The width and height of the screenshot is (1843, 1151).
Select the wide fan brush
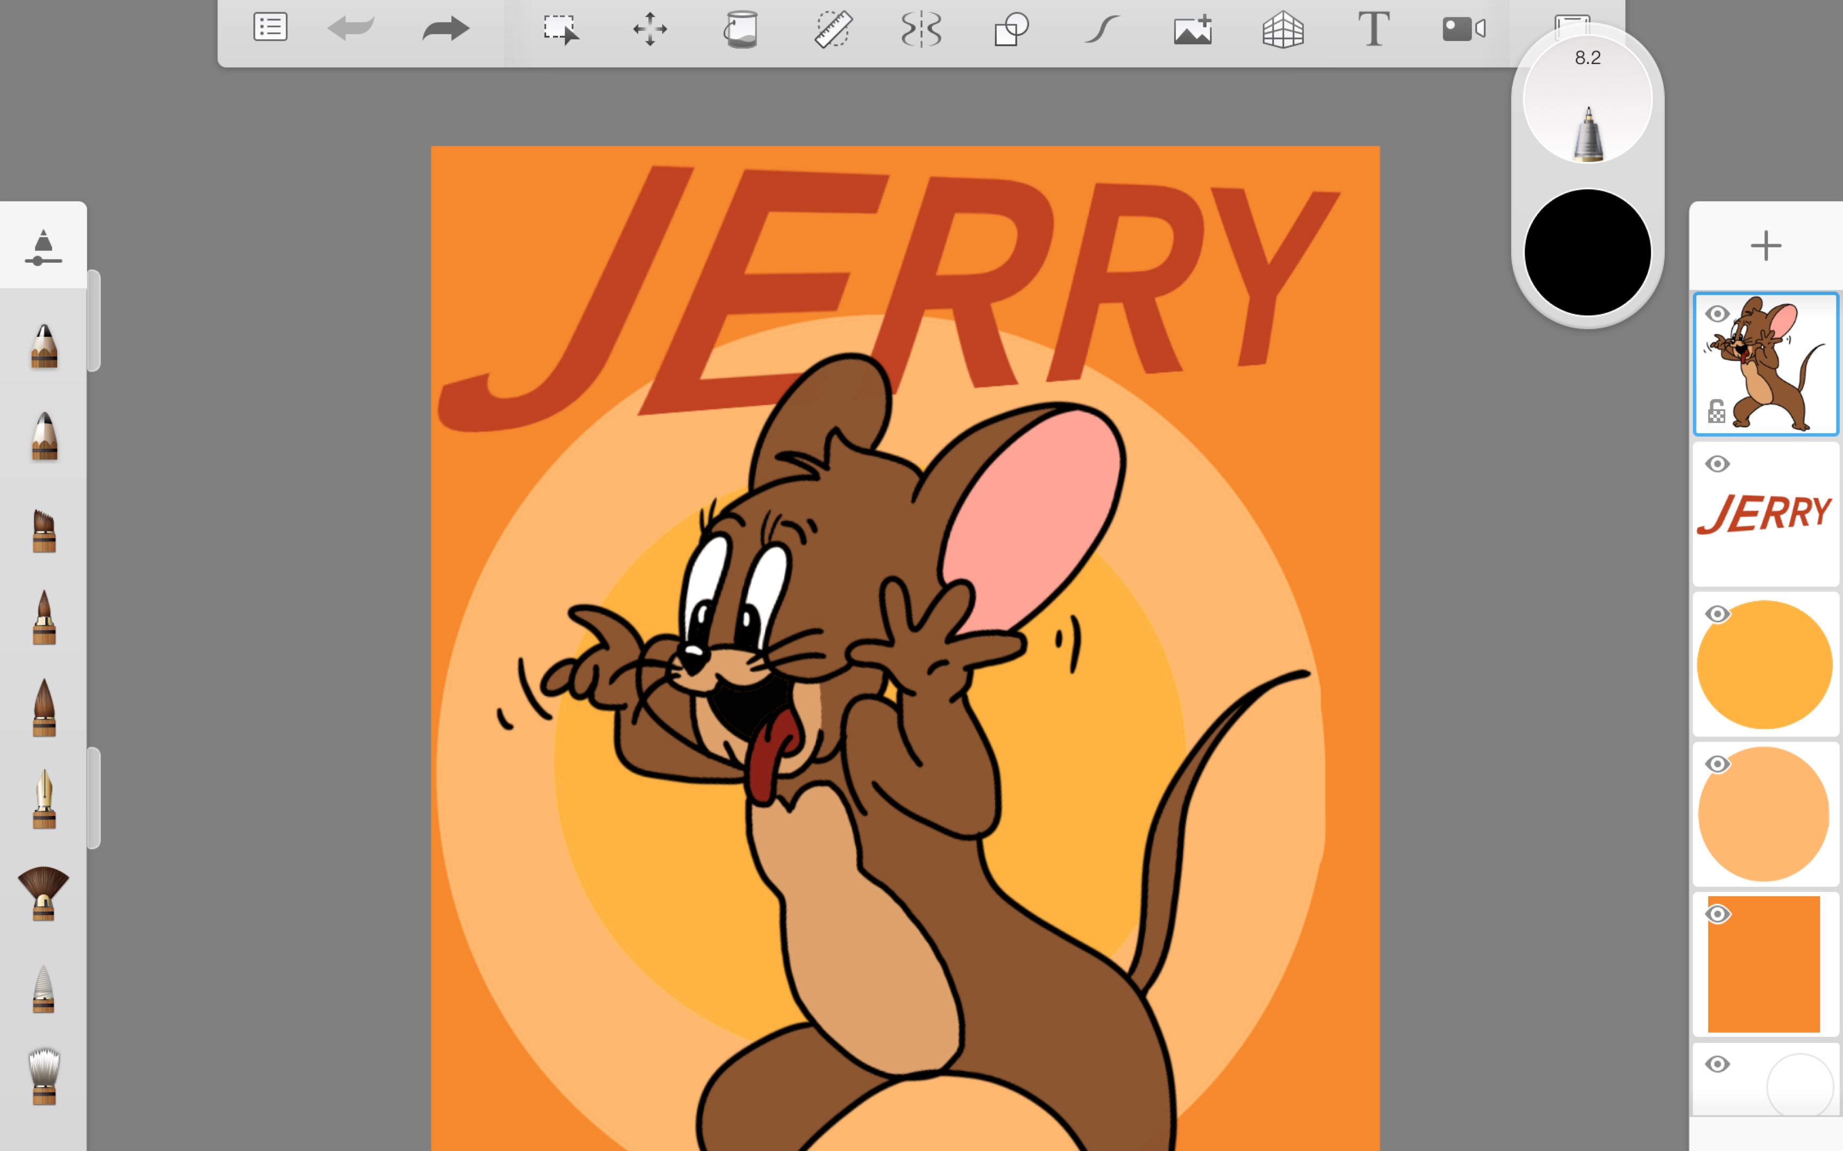43,893
